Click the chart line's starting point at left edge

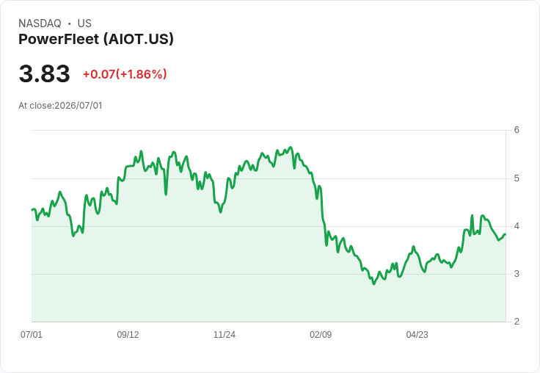pyautogui.click(x=32, y=209)
